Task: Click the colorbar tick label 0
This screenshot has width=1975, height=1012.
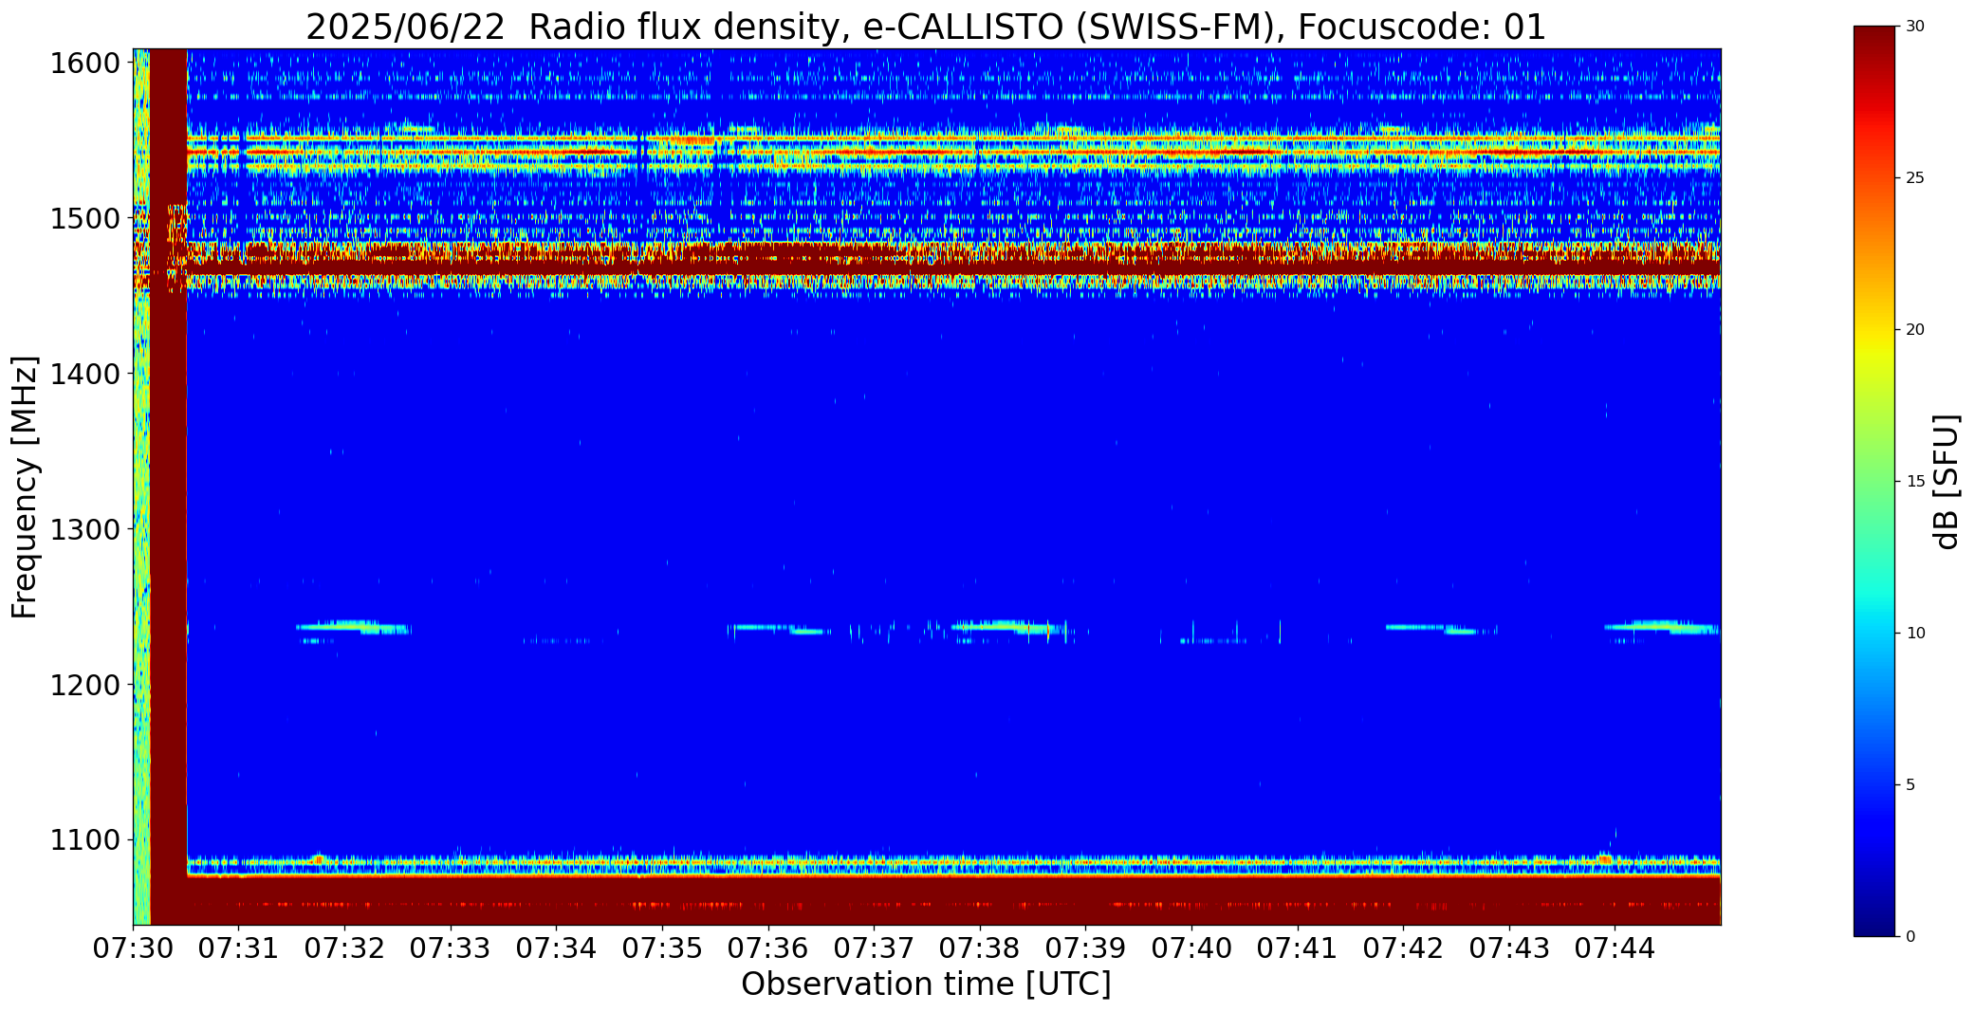Action: (x=1910, y=937)
